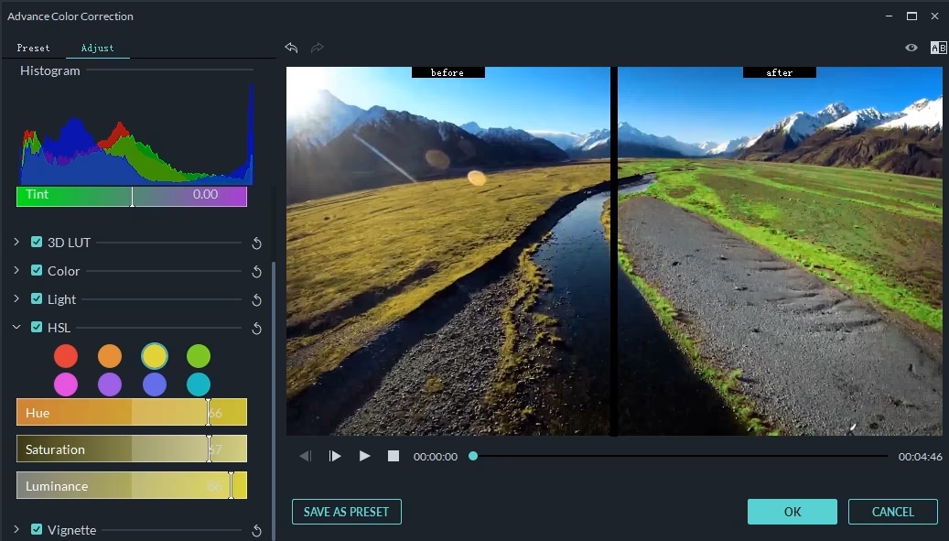The height and width of the screenshot is (541, 949).
Task: Select the purple HSL color
Action: click(110, 384)
